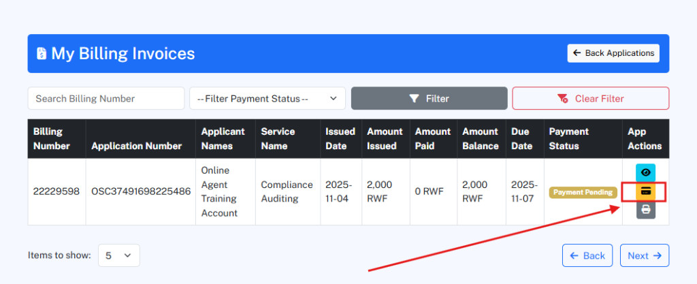Advance to next page with Next button
Viewport: 697px width, 284px height.
pos(644,255)
